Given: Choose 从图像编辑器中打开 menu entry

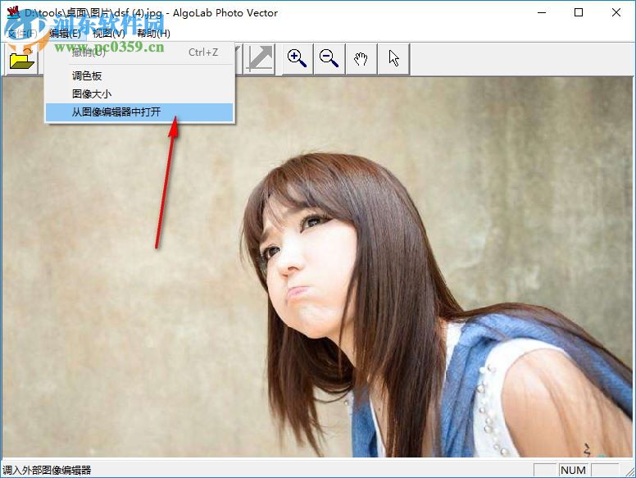Looking at the screenshot, I should (x=139, y=112).
